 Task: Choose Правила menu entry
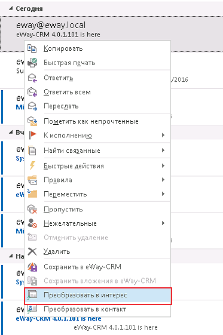tap(97, 180)
